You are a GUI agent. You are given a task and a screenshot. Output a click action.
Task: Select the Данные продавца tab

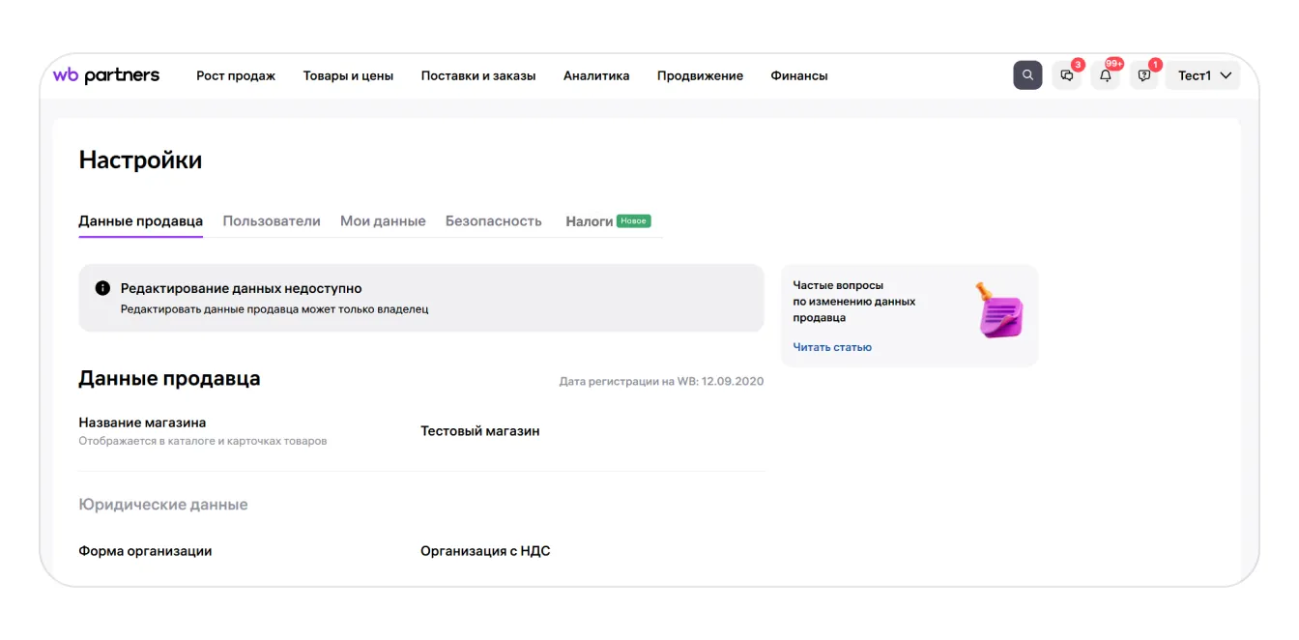140,221
